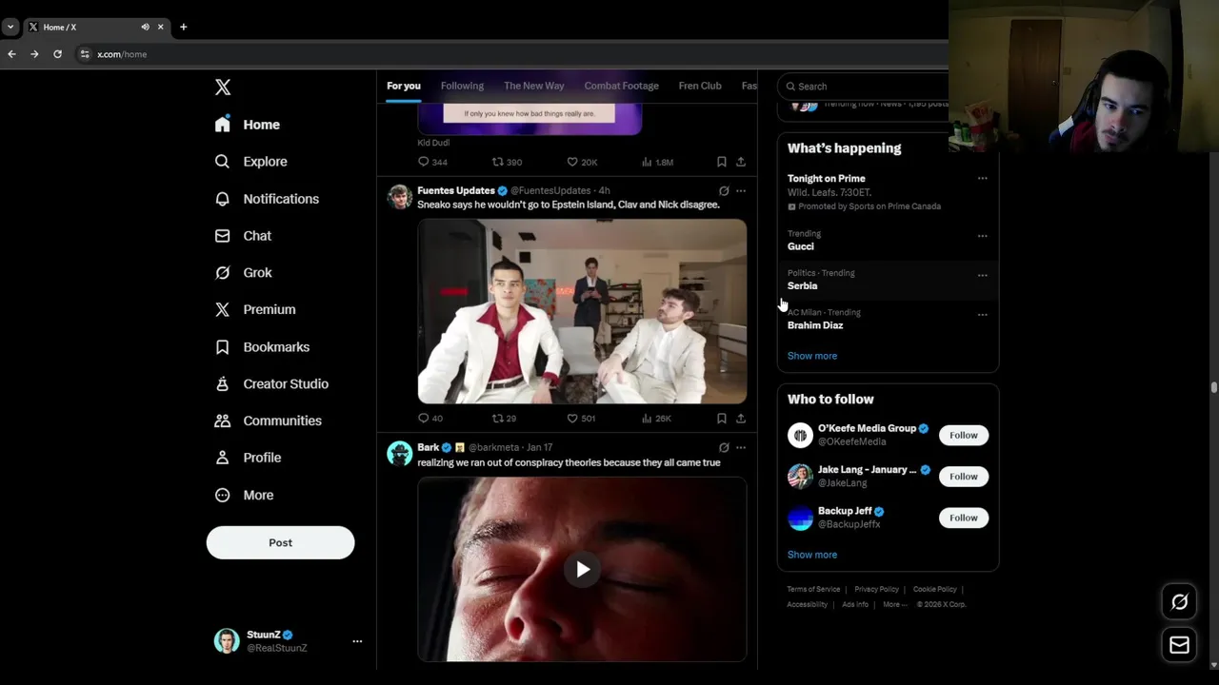Open options for Gucci trend

point(982,235)
